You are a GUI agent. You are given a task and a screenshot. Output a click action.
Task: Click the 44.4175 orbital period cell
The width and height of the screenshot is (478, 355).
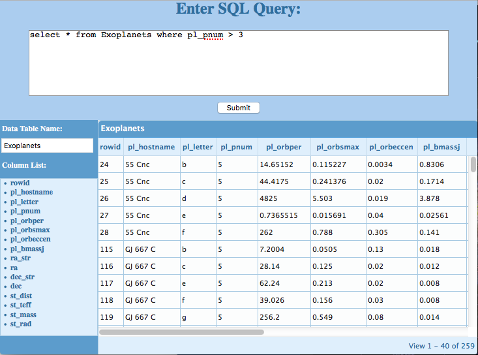[x=284, y=181]
